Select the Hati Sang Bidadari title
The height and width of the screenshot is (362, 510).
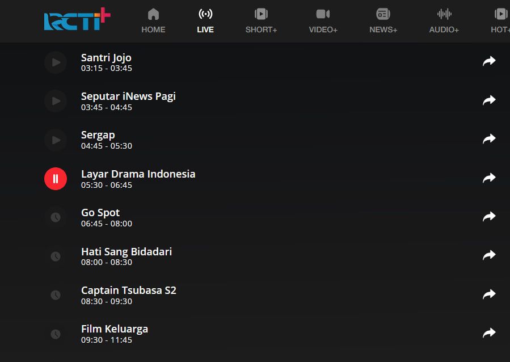pos(126,251)
